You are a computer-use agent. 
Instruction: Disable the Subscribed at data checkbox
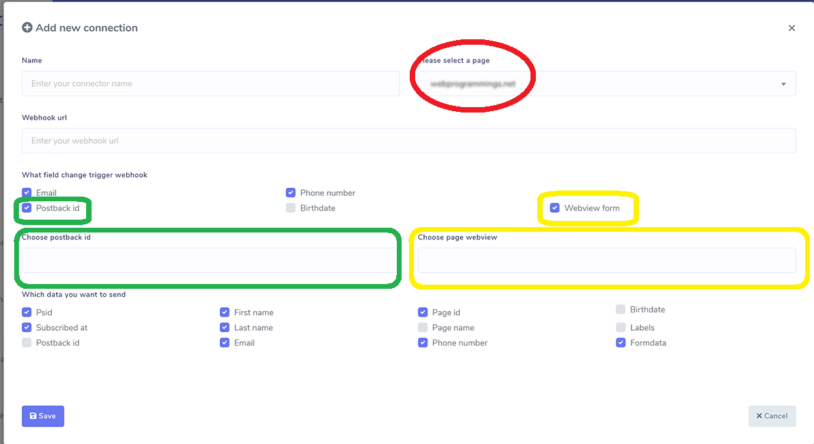26,327
